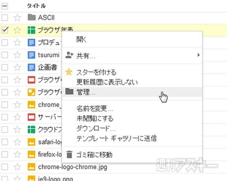Check the chrome-logo-chrome.jpg checkbox
Image resolution: width=227 pixels, height=181 pixels.
point(4,167)
